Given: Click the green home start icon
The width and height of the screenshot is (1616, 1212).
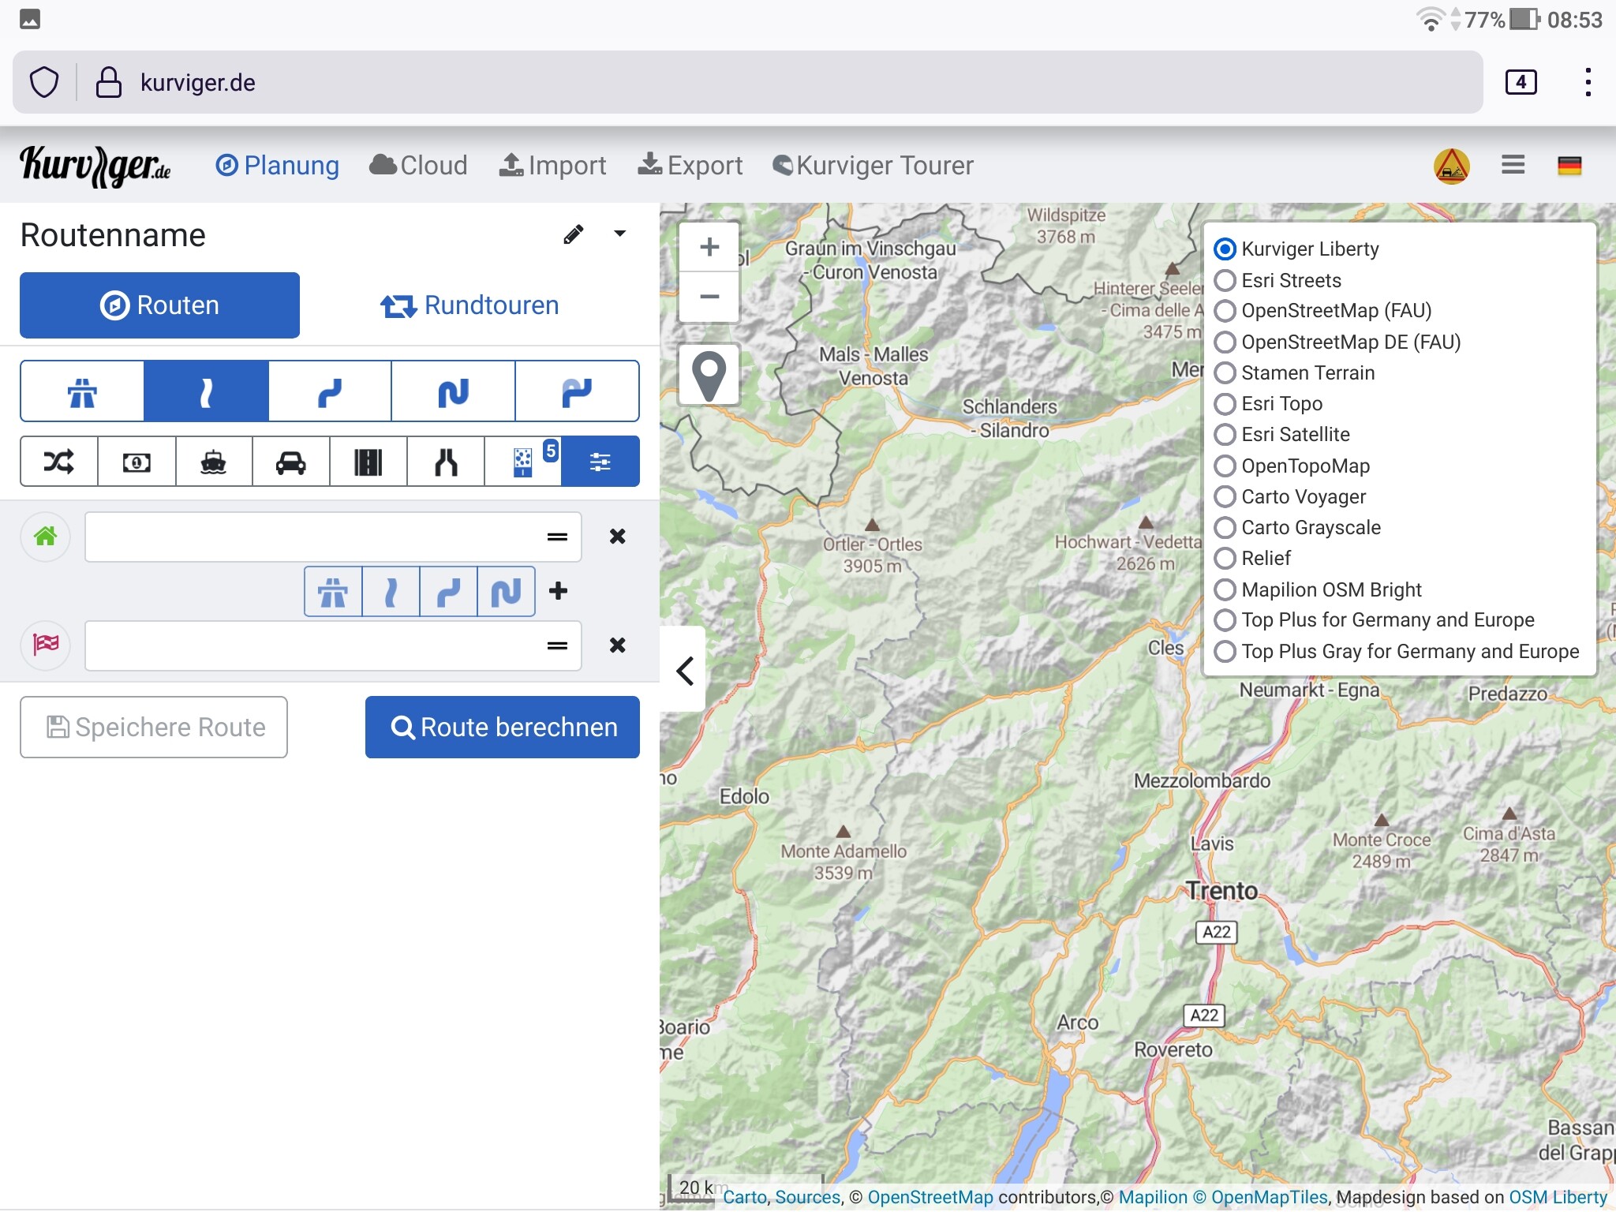Looking at the screenshot, I should click(46, 537).
